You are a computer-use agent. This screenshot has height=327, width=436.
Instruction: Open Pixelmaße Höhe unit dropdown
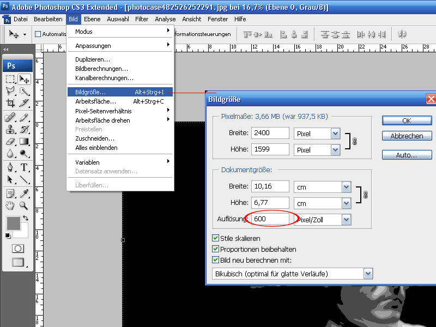tap(335, 150)
